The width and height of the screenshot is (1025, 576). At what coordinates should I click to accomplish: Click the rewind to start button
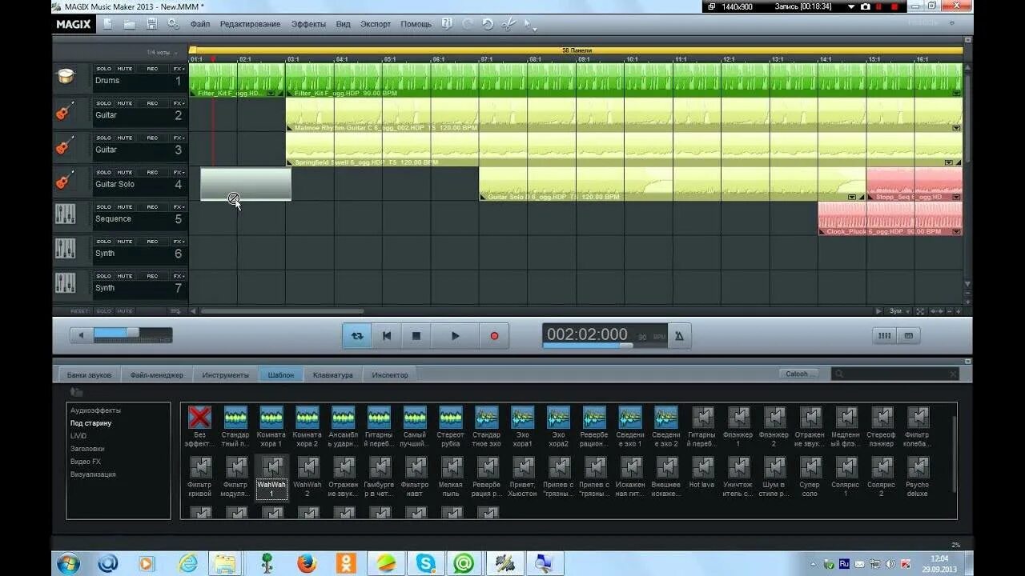[x=387, y=336]
